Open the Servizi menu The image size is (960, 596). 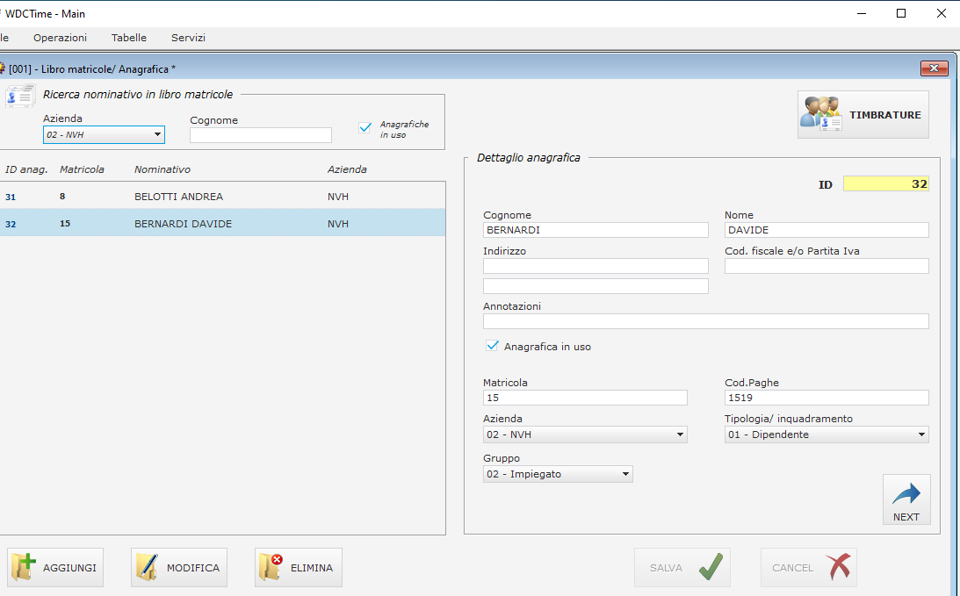188,38
